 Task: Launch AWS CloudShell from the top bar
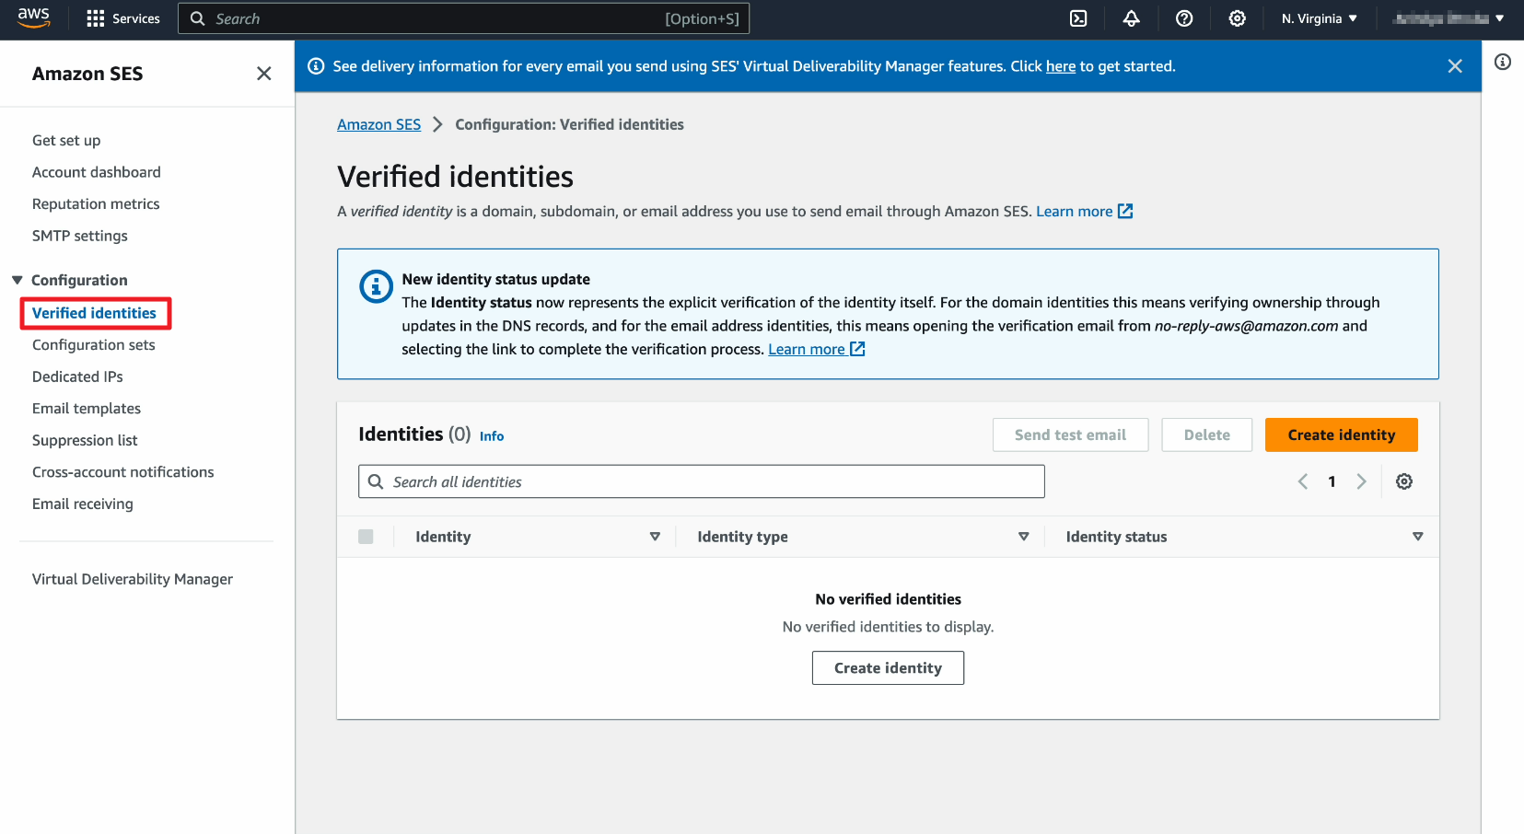tap(1077, 18)
